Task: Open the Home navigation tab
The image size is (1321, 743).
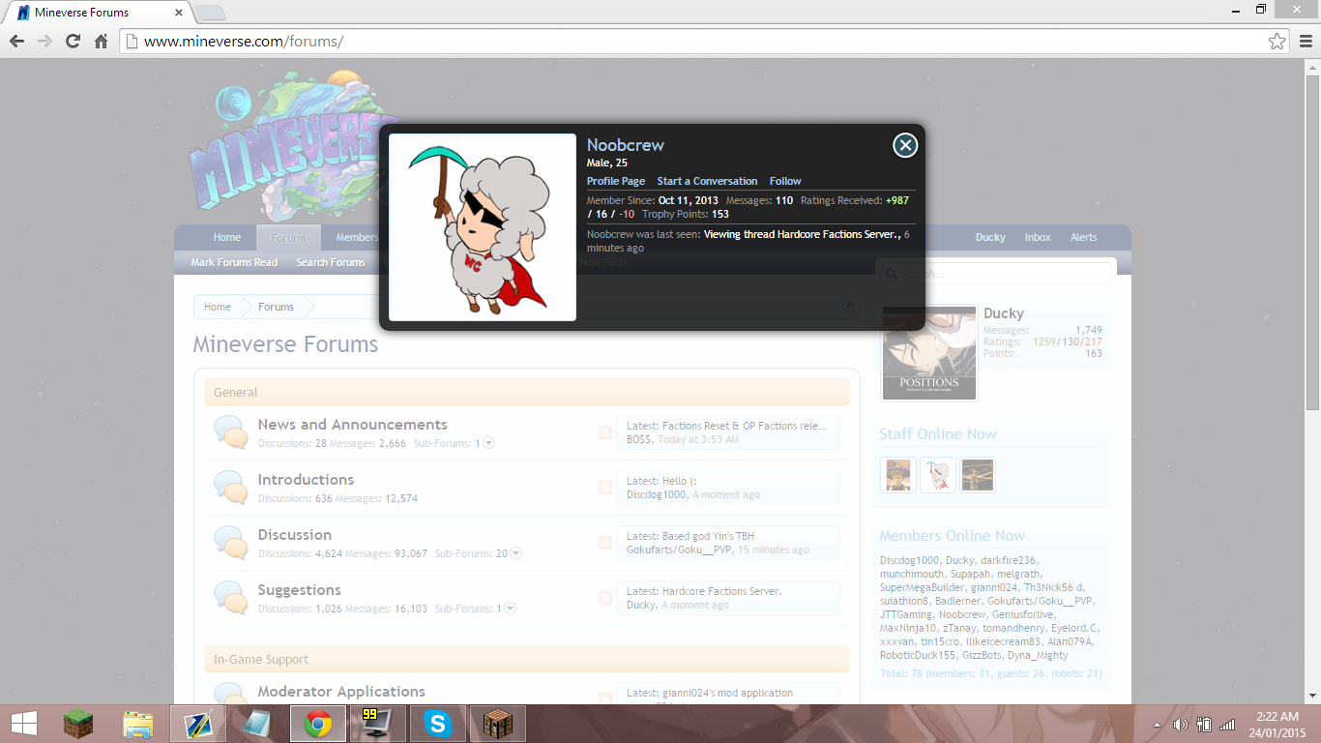Action: tap(227, 237)
